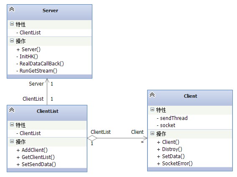Collapse the Client class using the double-chevron icon
237x177 pixels.
click(x=152, y=95)
